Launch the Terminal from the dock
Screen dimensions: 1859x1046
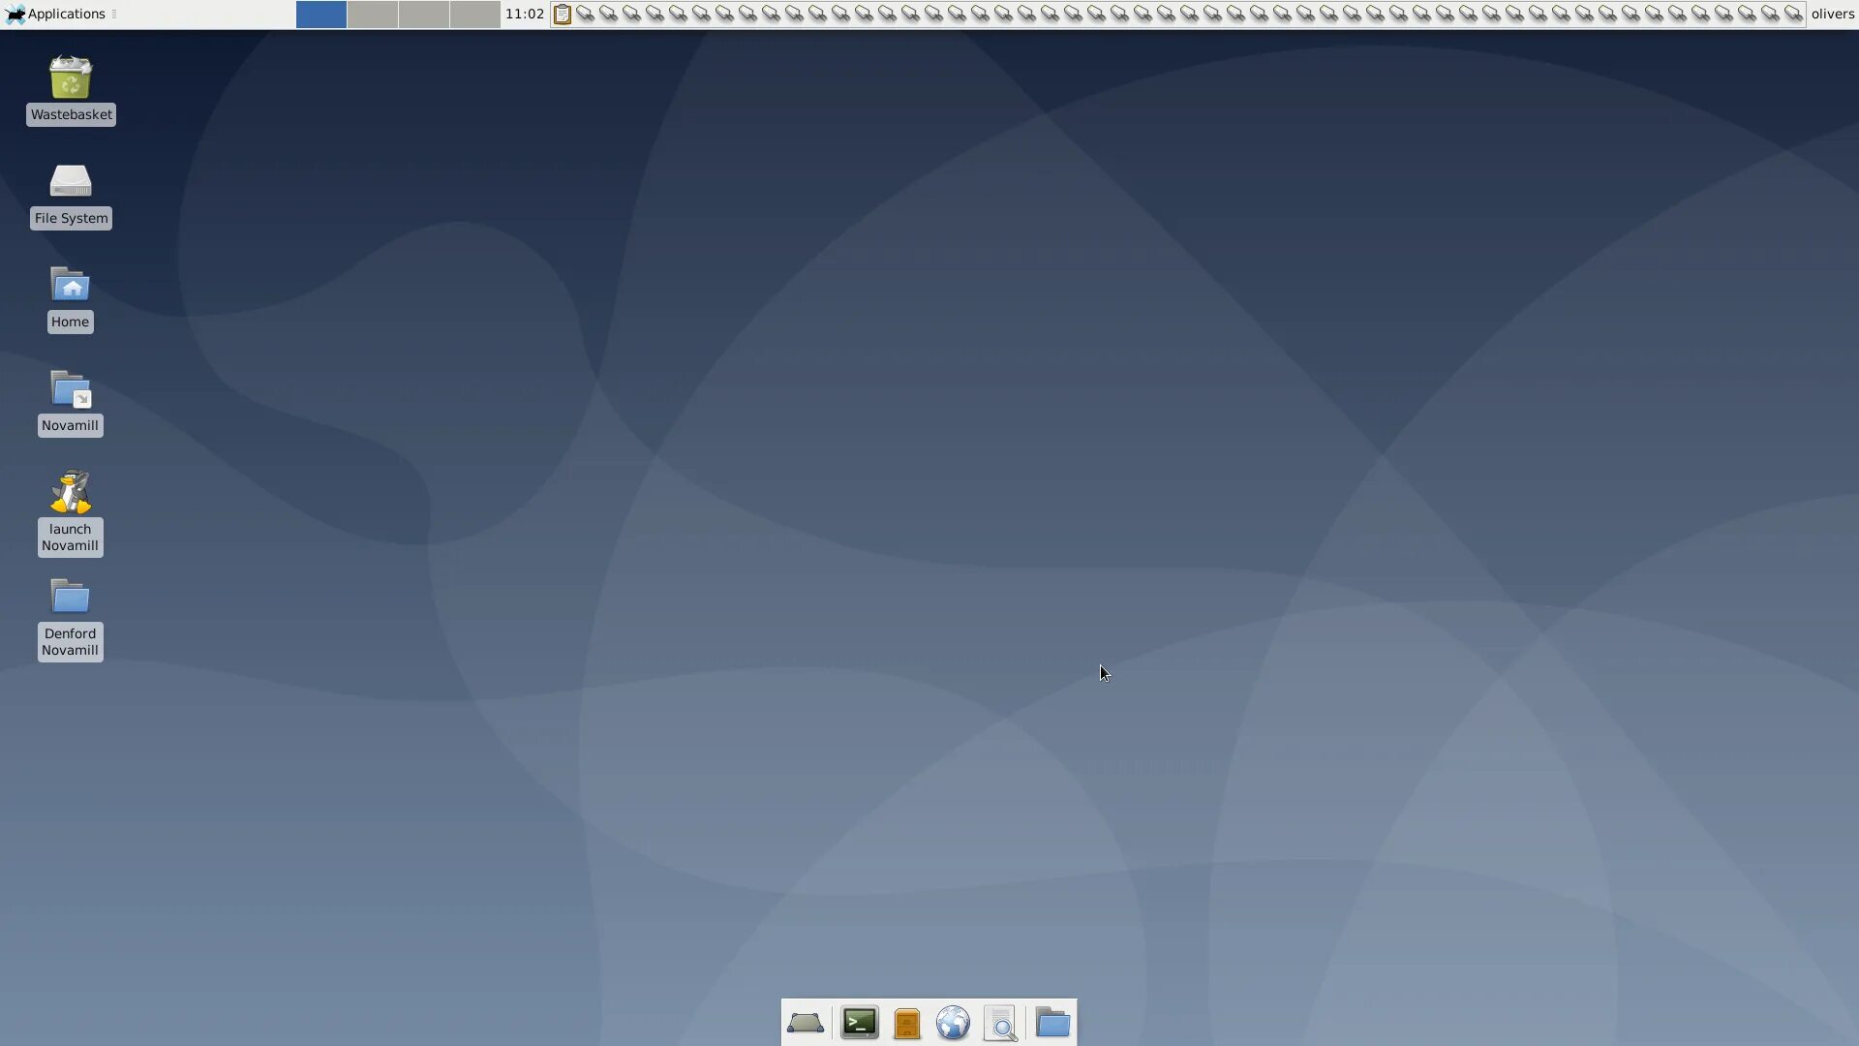tap(860, 1023)
